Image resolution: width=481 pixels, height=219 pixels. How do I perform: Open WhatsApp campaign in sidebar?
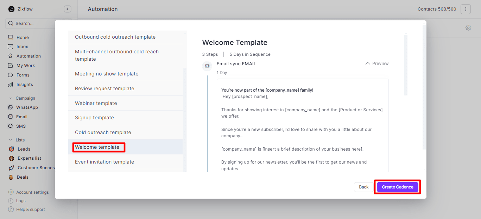pyautogui.click(x=27, y=107)
